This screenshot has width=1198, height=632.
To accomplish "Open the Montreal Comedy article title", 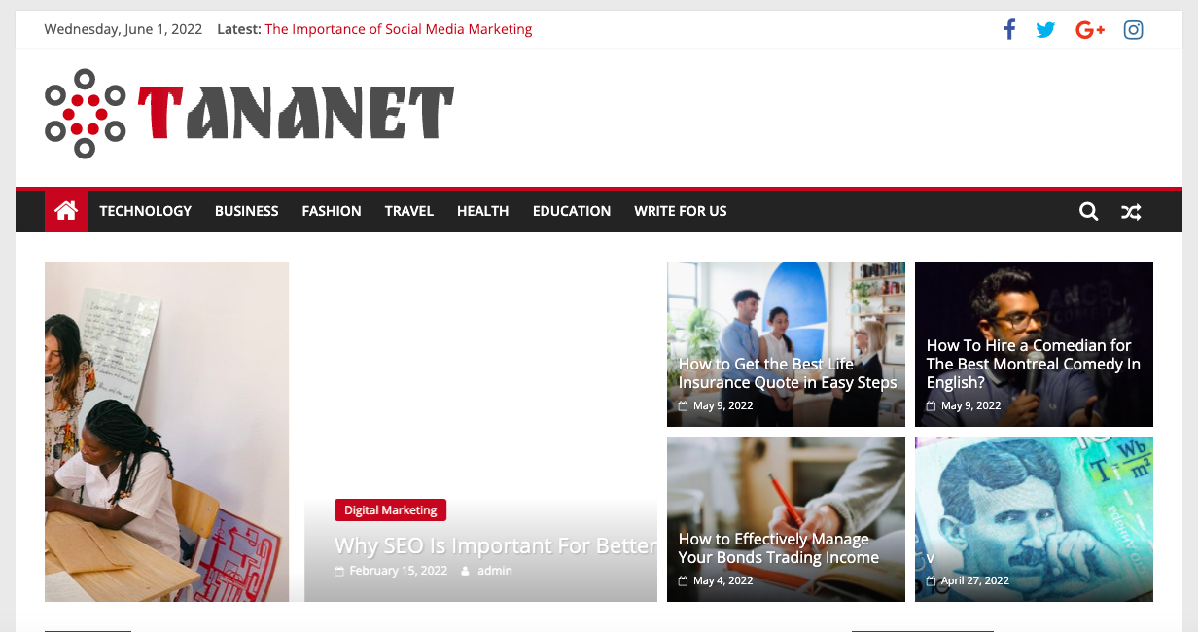I will (1034, 364).
